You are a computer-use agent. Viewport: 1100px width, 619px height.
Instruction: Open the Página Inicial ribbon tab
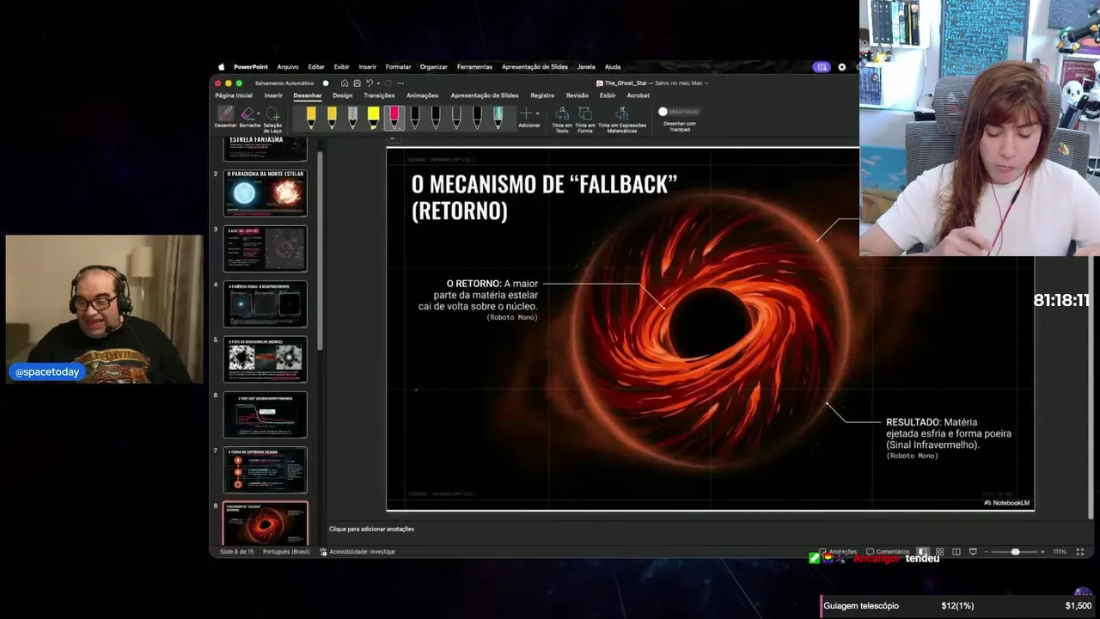234,95
